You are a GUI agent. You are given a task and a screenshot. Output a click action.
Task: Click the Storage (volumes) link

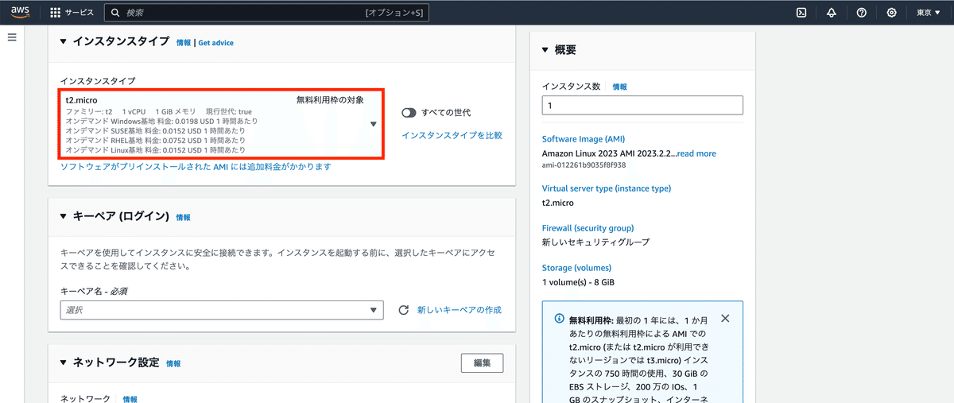pos(576,268)
